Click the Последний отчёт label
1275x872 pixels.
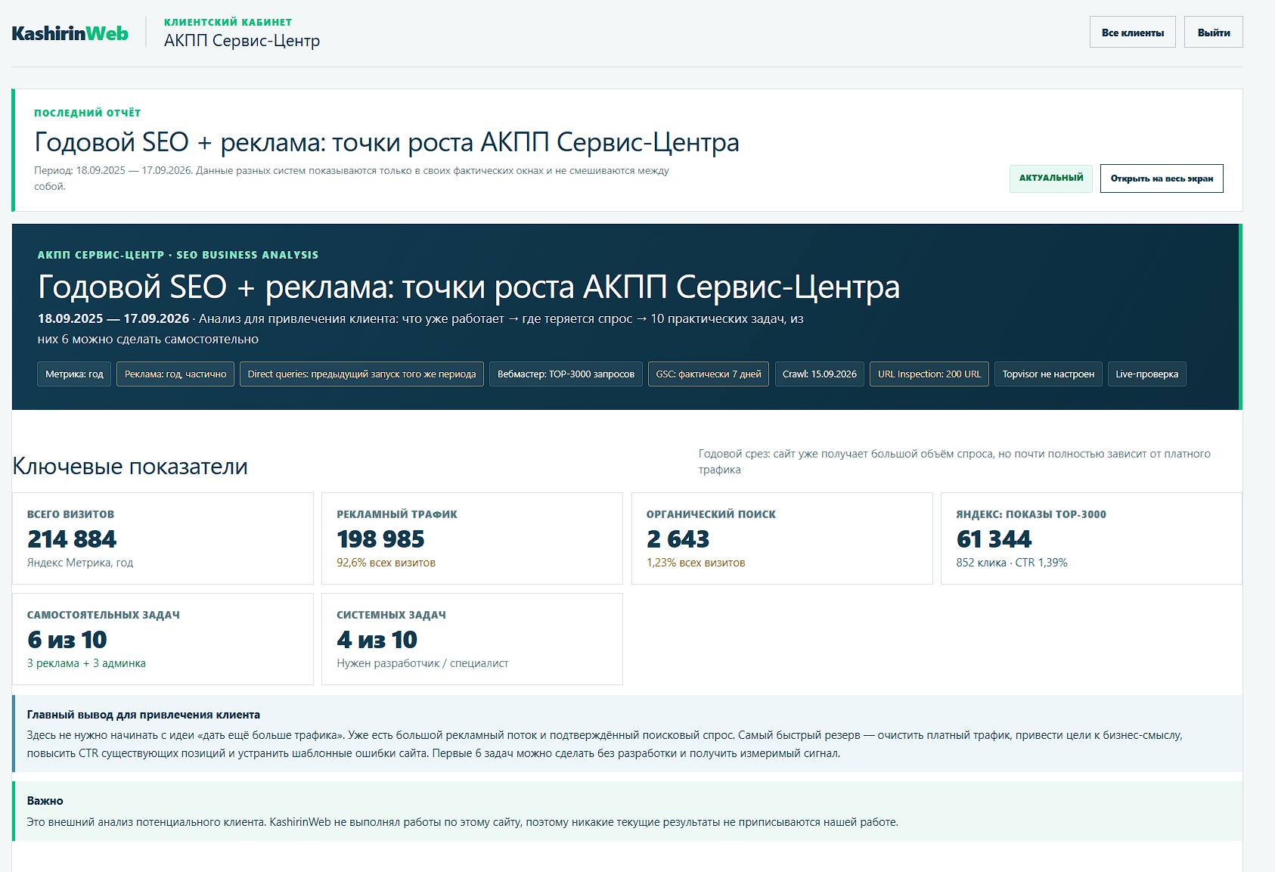coord(87,113)
